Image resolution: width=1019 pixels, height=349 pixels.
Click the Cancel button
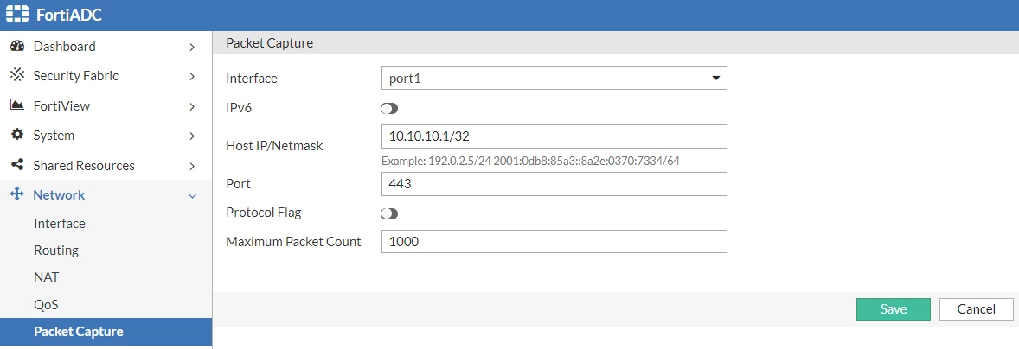click(x=976, y=309)
